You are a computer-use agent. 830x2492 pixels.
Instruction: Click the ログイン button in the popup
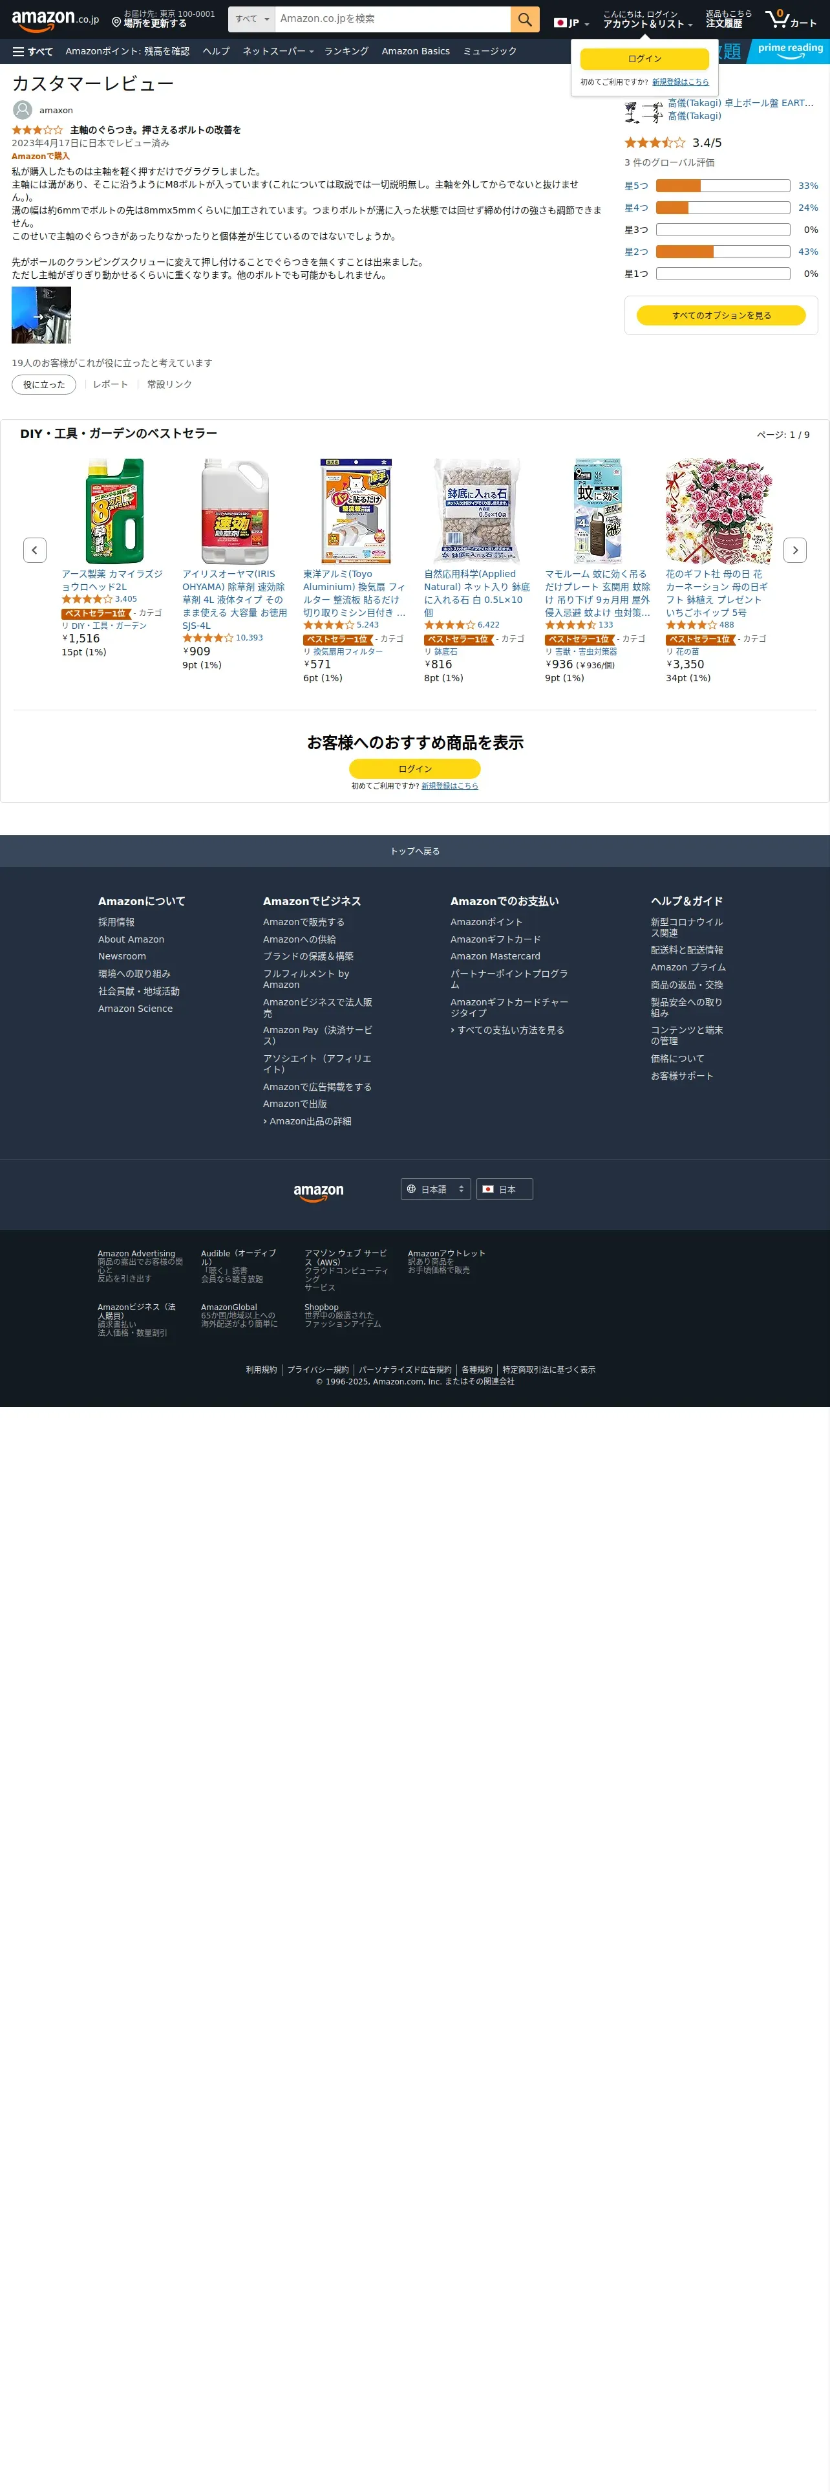pos(644,59)
